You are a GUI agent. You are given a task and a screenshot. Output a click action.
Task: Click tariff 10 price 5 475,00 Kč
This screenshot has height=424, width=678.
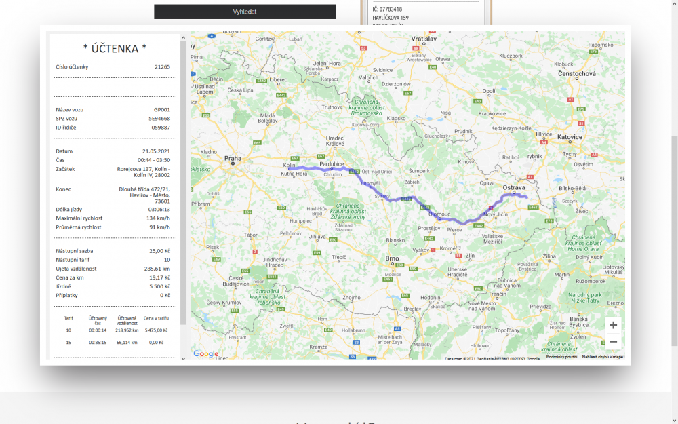pos(156,330)
